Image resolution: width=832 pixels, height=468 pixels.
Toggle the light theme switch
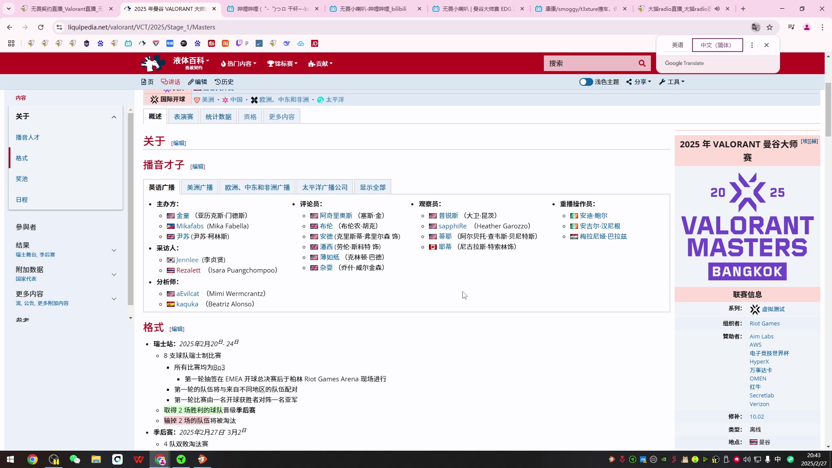(586, 82)
